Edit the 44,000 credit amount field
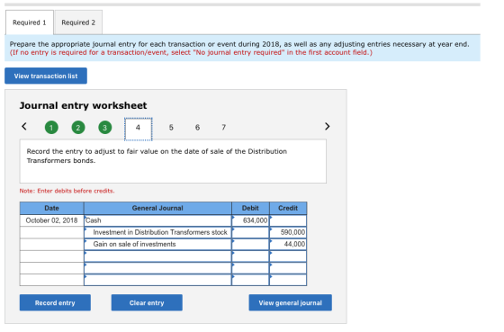 [x=288, y=244]
